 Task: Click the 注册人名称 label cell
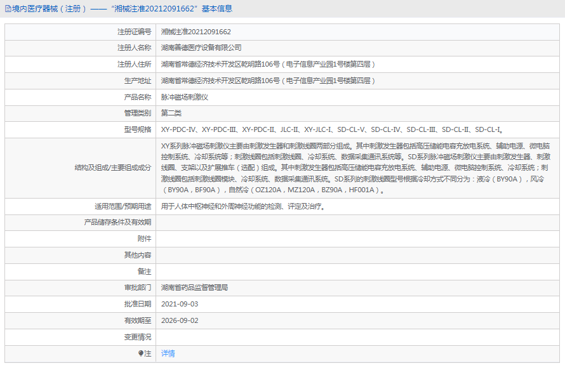pyautogui.click(x=134, y=48)
